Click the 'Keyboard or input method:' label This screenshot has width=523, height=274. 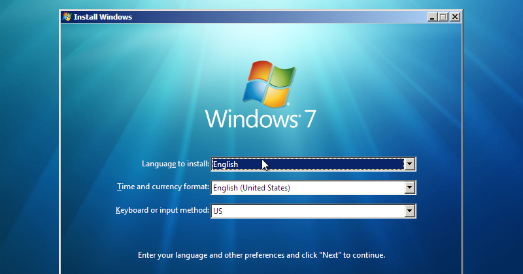tap(162, 211)
